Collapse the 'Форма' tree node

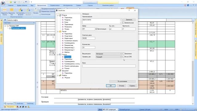58,15
